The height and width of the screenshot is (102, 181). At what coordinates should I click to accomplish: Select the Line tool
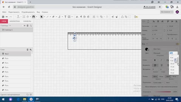(48, 17)
